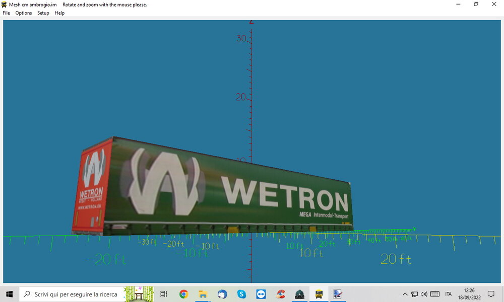Open Skype from the taskbar
Image resolution: width=504 pixels, height=302 pixels.
pos(241,294)
